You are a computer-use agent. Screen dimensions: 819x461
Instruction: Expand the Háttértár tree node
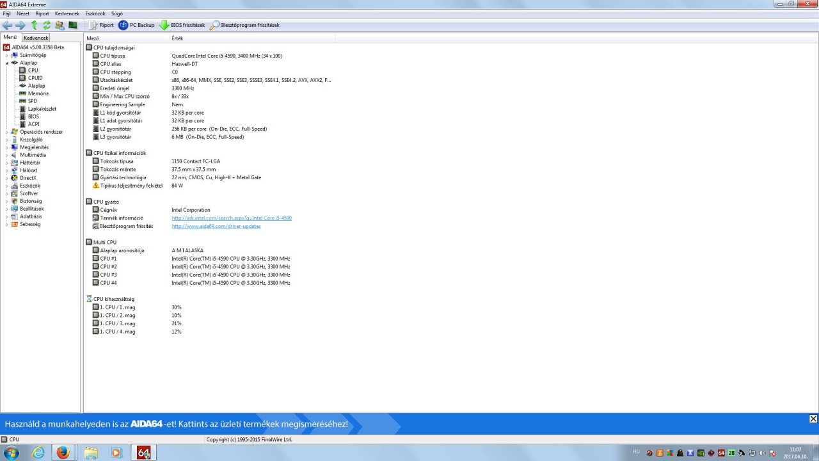point(7,163)
